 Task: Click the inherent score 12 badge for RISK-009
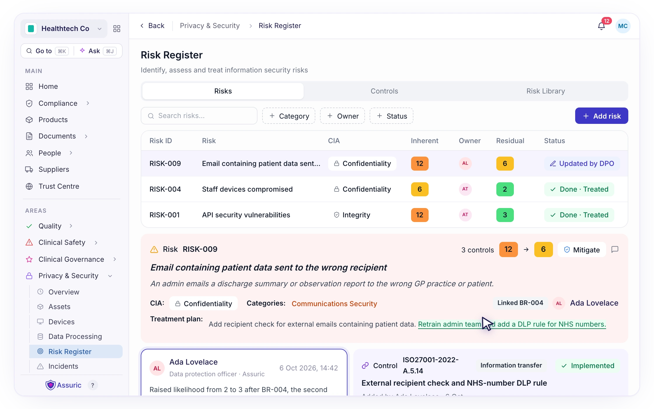pyautogui.click(x=420, y=164)
